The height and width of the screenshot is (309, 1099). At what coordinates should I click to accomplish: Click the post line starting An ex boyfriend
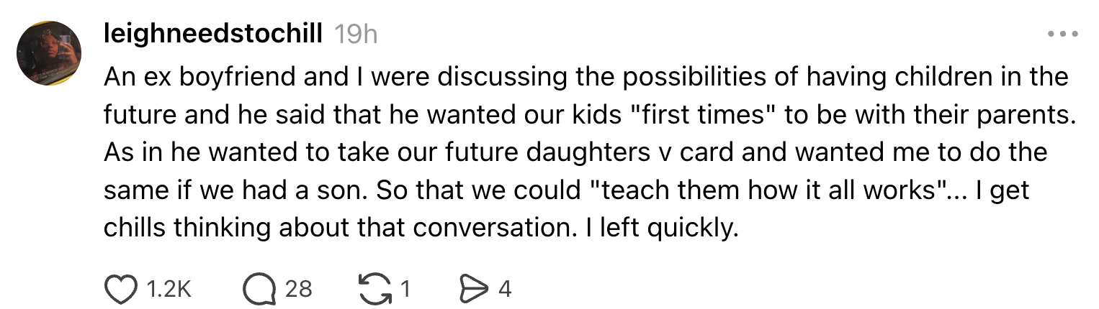tap(585, 77)
